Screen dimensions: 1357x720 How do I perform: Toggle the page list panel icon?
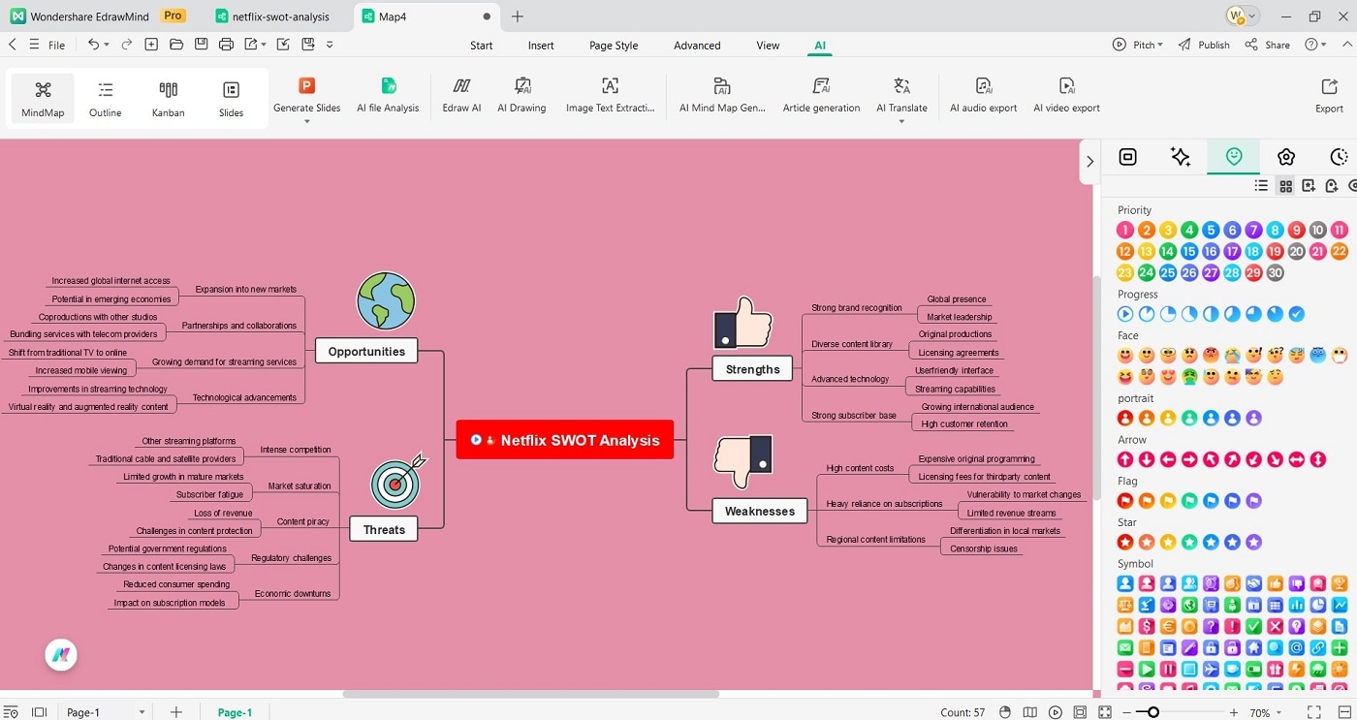[39, 712]
